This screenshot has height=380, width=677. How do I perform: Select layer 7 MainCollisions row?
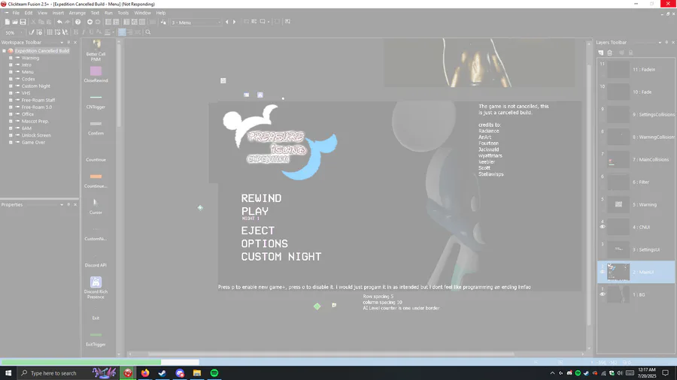click(x=636, y=159)
